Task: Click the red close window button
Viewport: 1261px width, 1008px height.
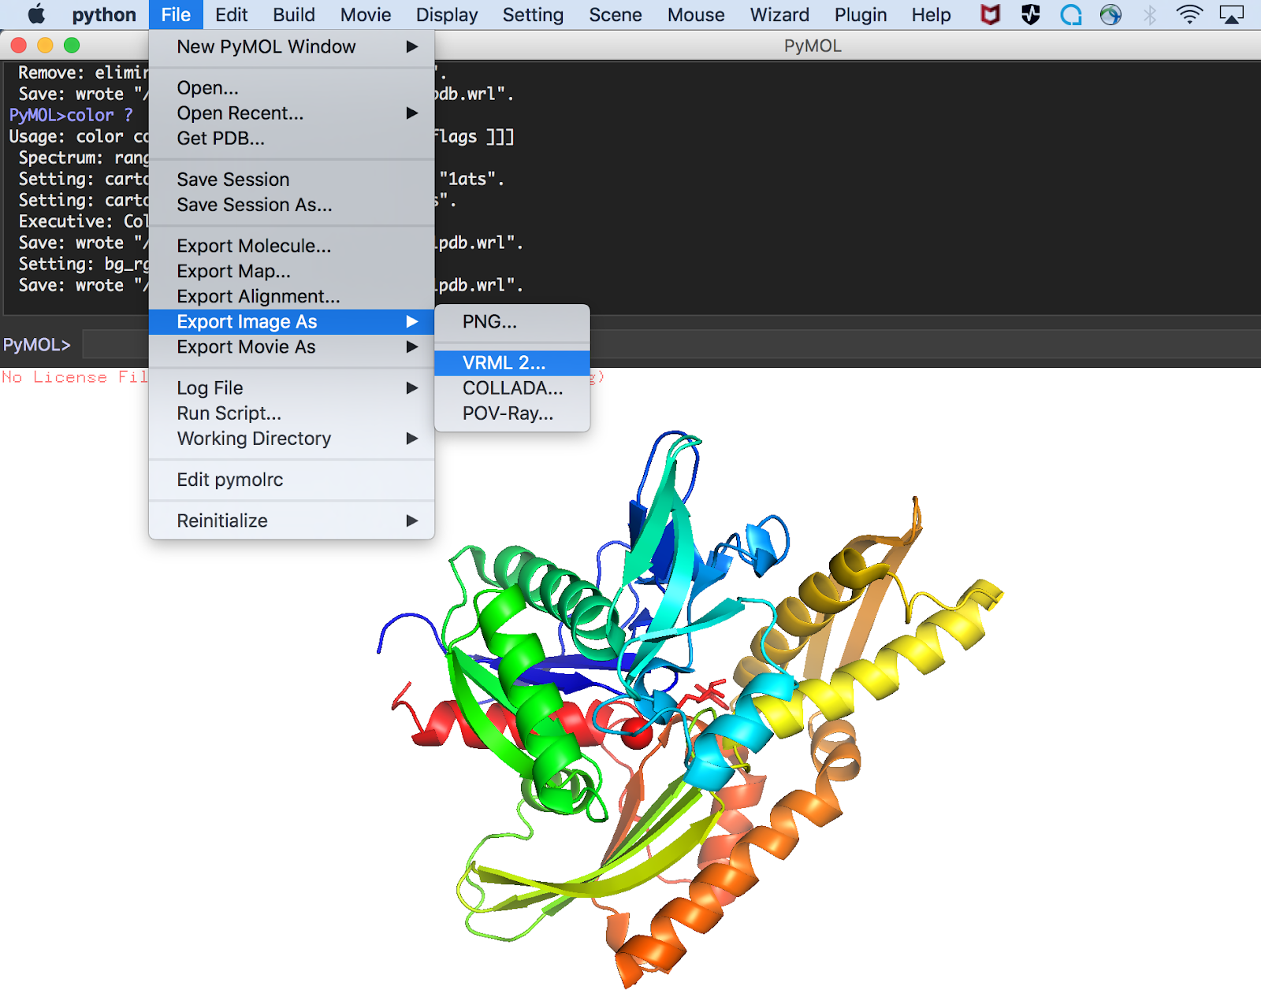Action: [x=19, y=46]
